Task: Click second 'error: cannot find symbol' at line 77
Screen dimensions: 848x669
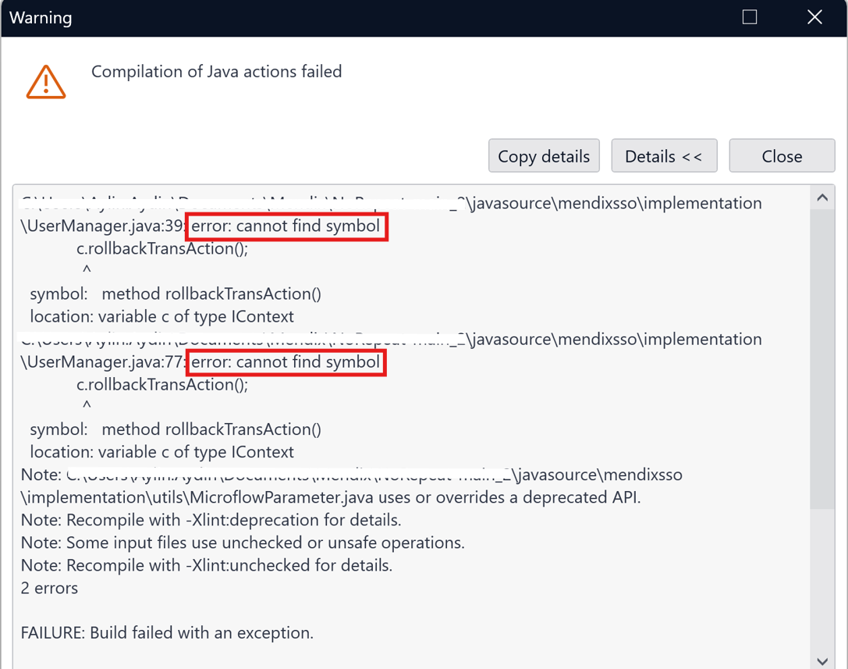Action: pyautogui.click(x=286, y=361)
